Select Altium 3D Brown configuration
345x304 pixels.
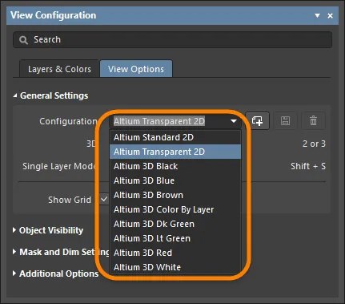tap(175, 195)
